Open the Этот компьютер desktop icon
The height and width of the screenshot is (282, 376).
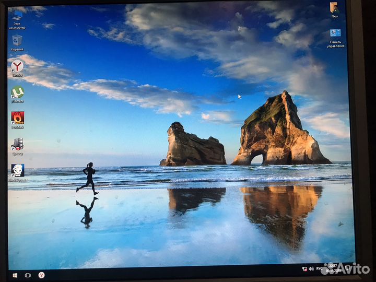pyautogui.click(x=17, y=17)
